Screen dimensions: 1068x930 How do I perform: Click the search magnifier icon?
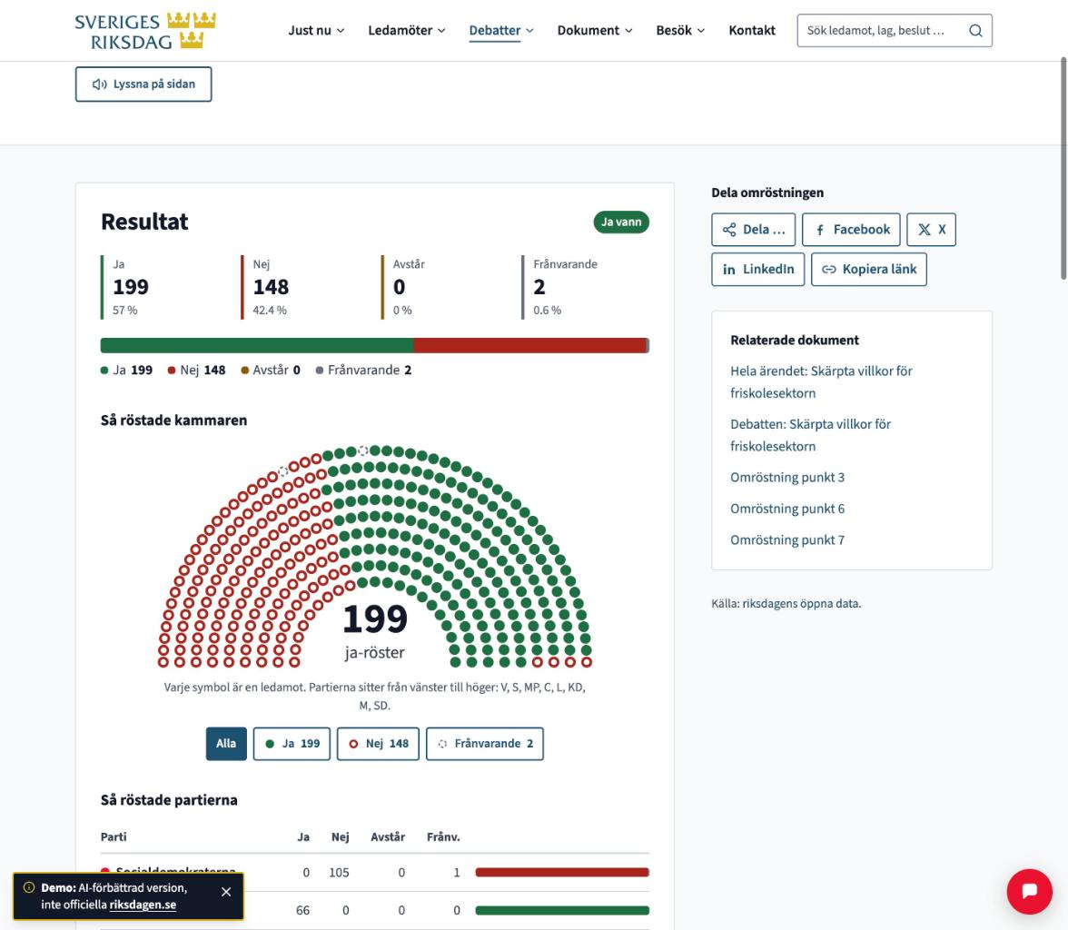click(975, 31)
